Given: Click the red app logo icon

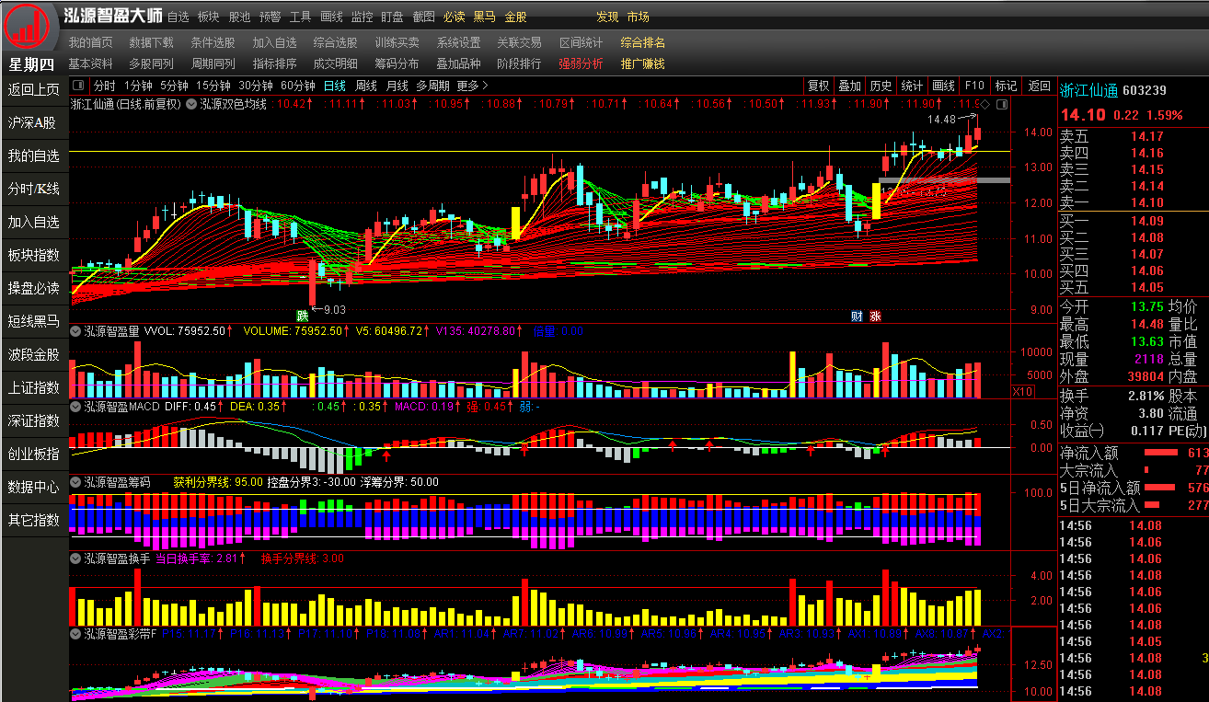Looking at the screenshot, I should 27,26.
